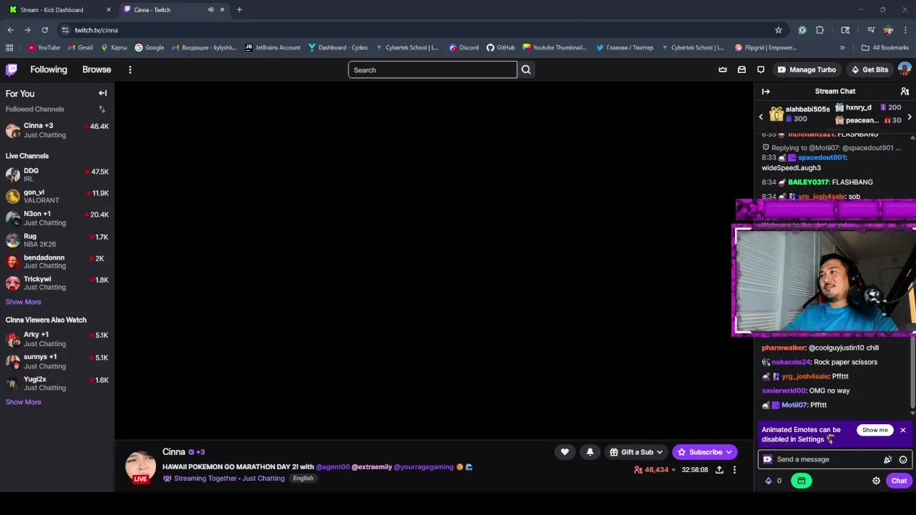The image size is (916, 515).
Task: Open Yugi2x channel in sidebar
Action: [x=57, y=383]
